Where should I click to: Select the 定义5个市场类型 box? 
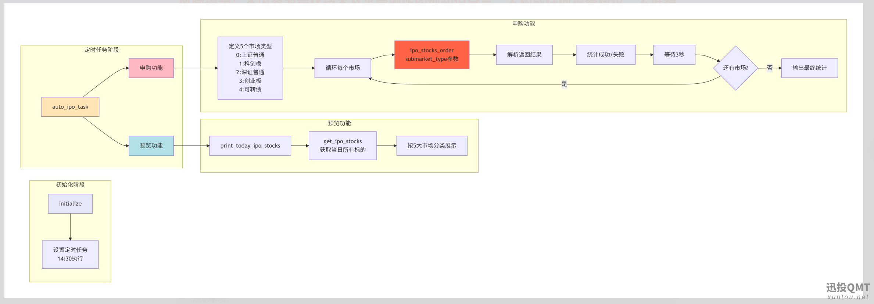250,68
